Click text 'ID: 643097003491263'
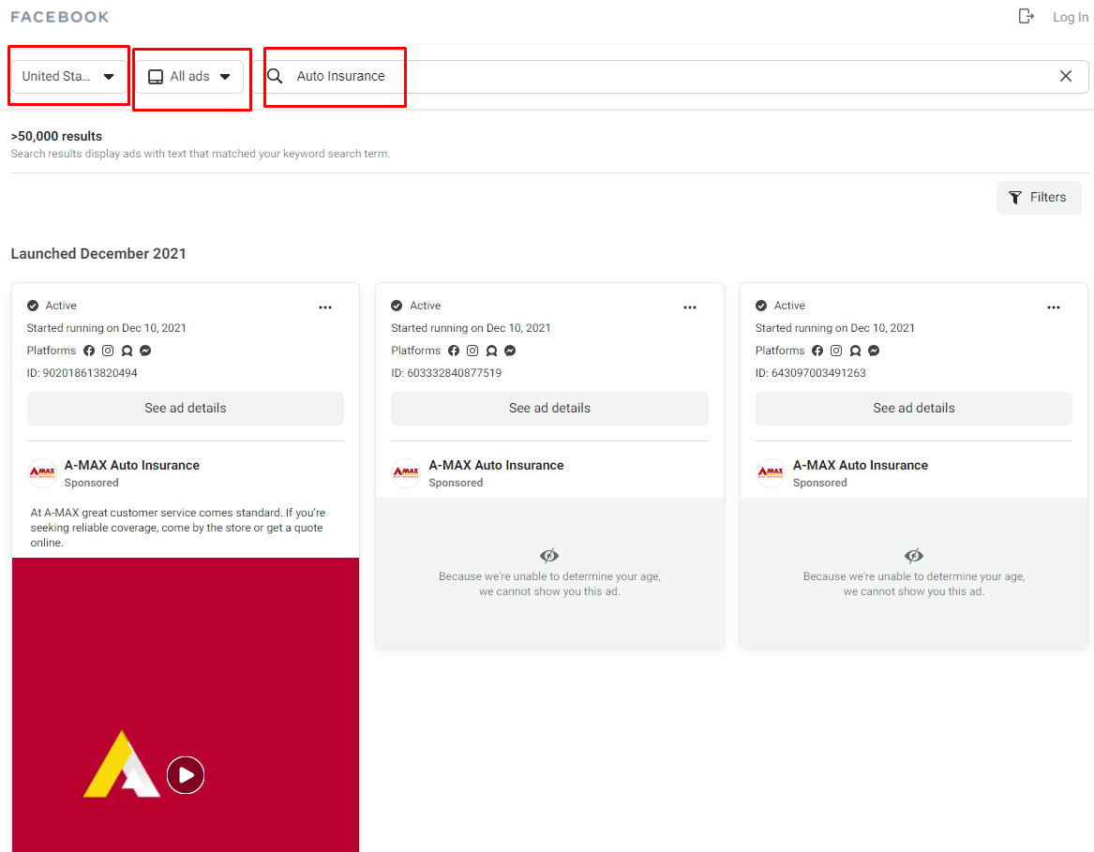The width and height of the screenshot is (1094, 852). (811, 373)
